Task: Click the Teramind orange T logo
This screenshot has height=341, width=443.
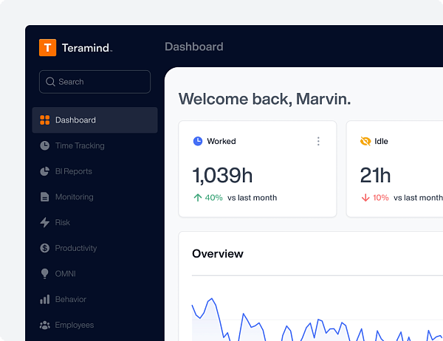Action: 47,47
